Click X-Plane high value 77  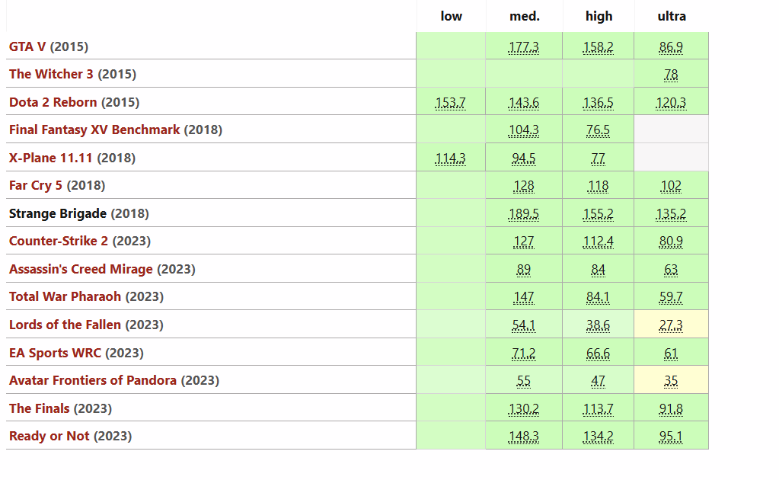pyautogui.click(x=599, y=158)
